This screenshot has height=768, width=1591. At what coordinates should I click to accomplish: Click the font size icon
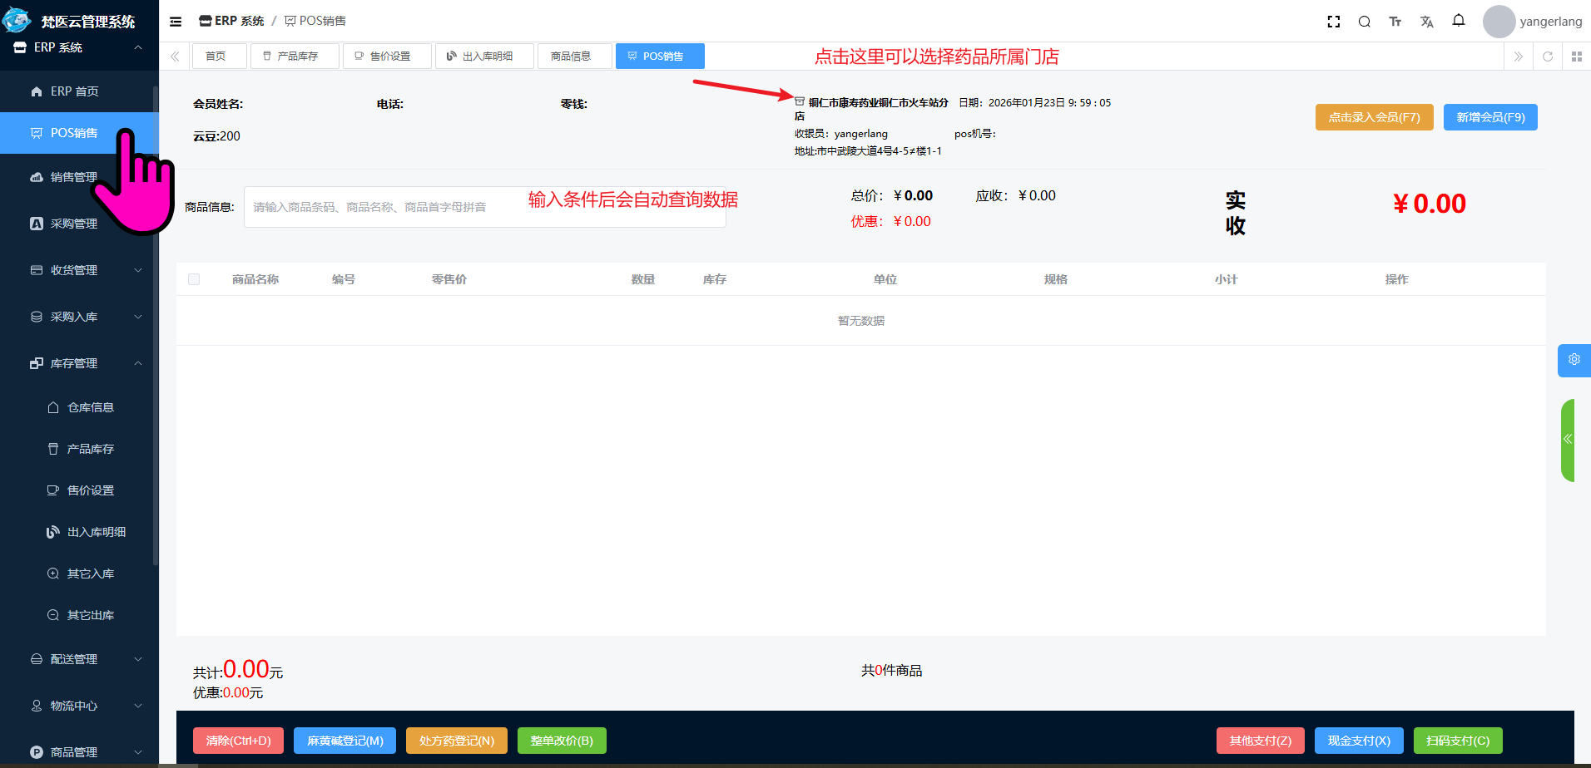[x=1395, y=22]
